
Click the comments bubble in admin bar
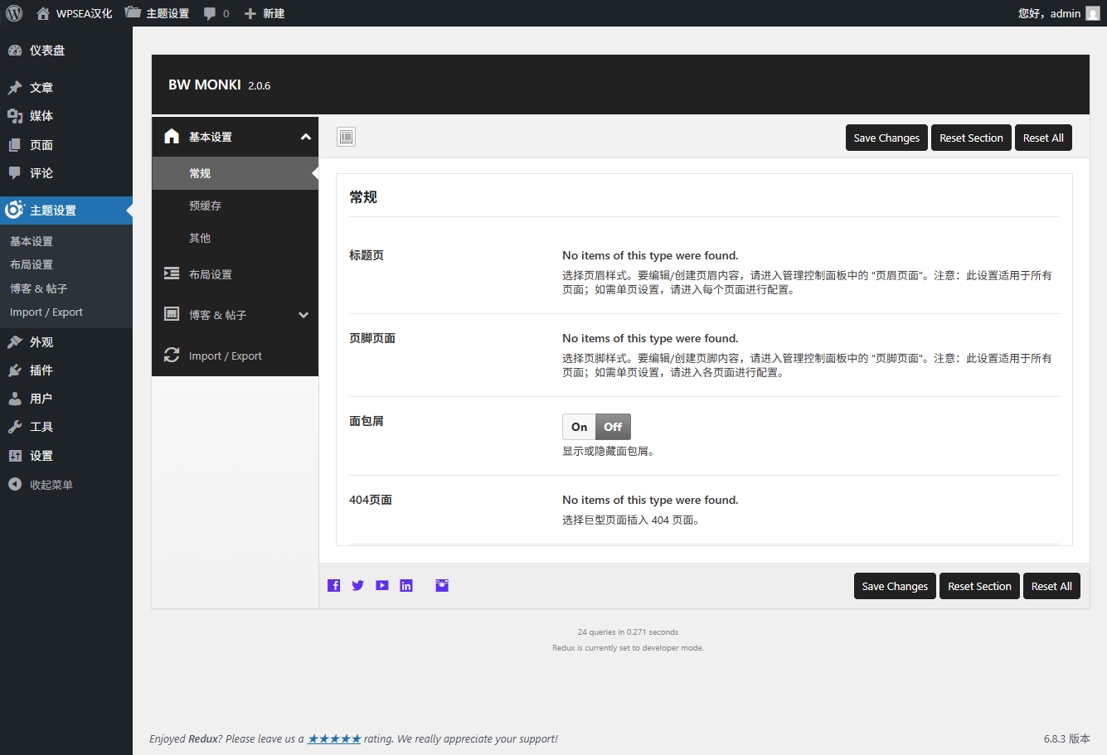pyautogui.click(x=216, y=13)
